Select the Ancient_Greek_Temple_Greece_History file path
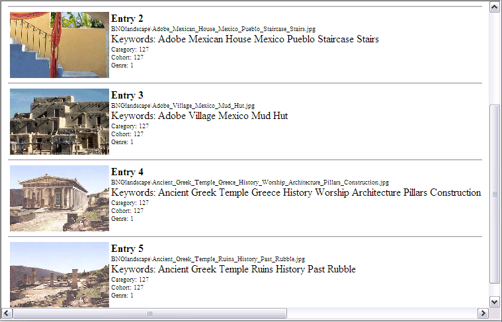The image size is (502, 322). 250,182
